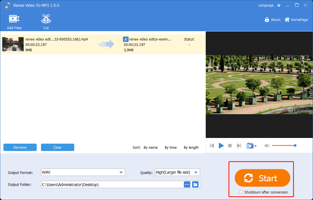313x200 pixels.
Task: Enable Shutdown after conversion checkbox
Action: pyautogui.click(x=241, y=192)
